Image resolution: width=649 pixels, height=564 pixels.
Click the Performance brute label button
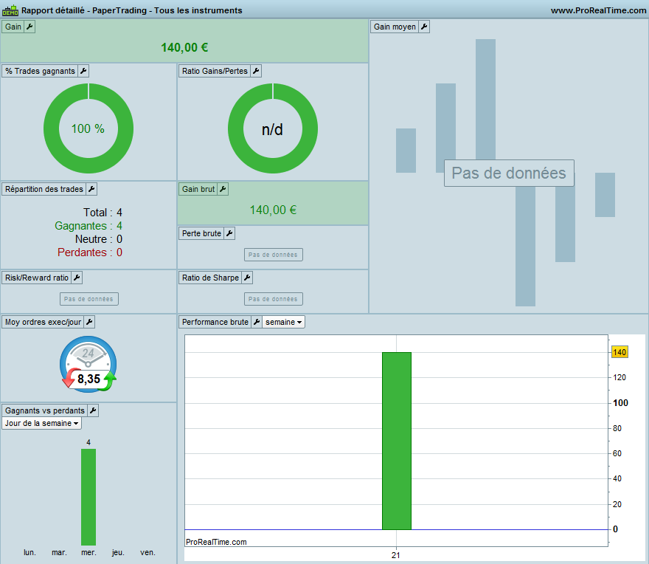tap(215, 322)
